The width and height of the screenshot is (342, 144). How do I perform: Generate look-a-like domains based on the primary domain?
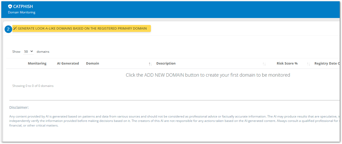pos(82,29)
